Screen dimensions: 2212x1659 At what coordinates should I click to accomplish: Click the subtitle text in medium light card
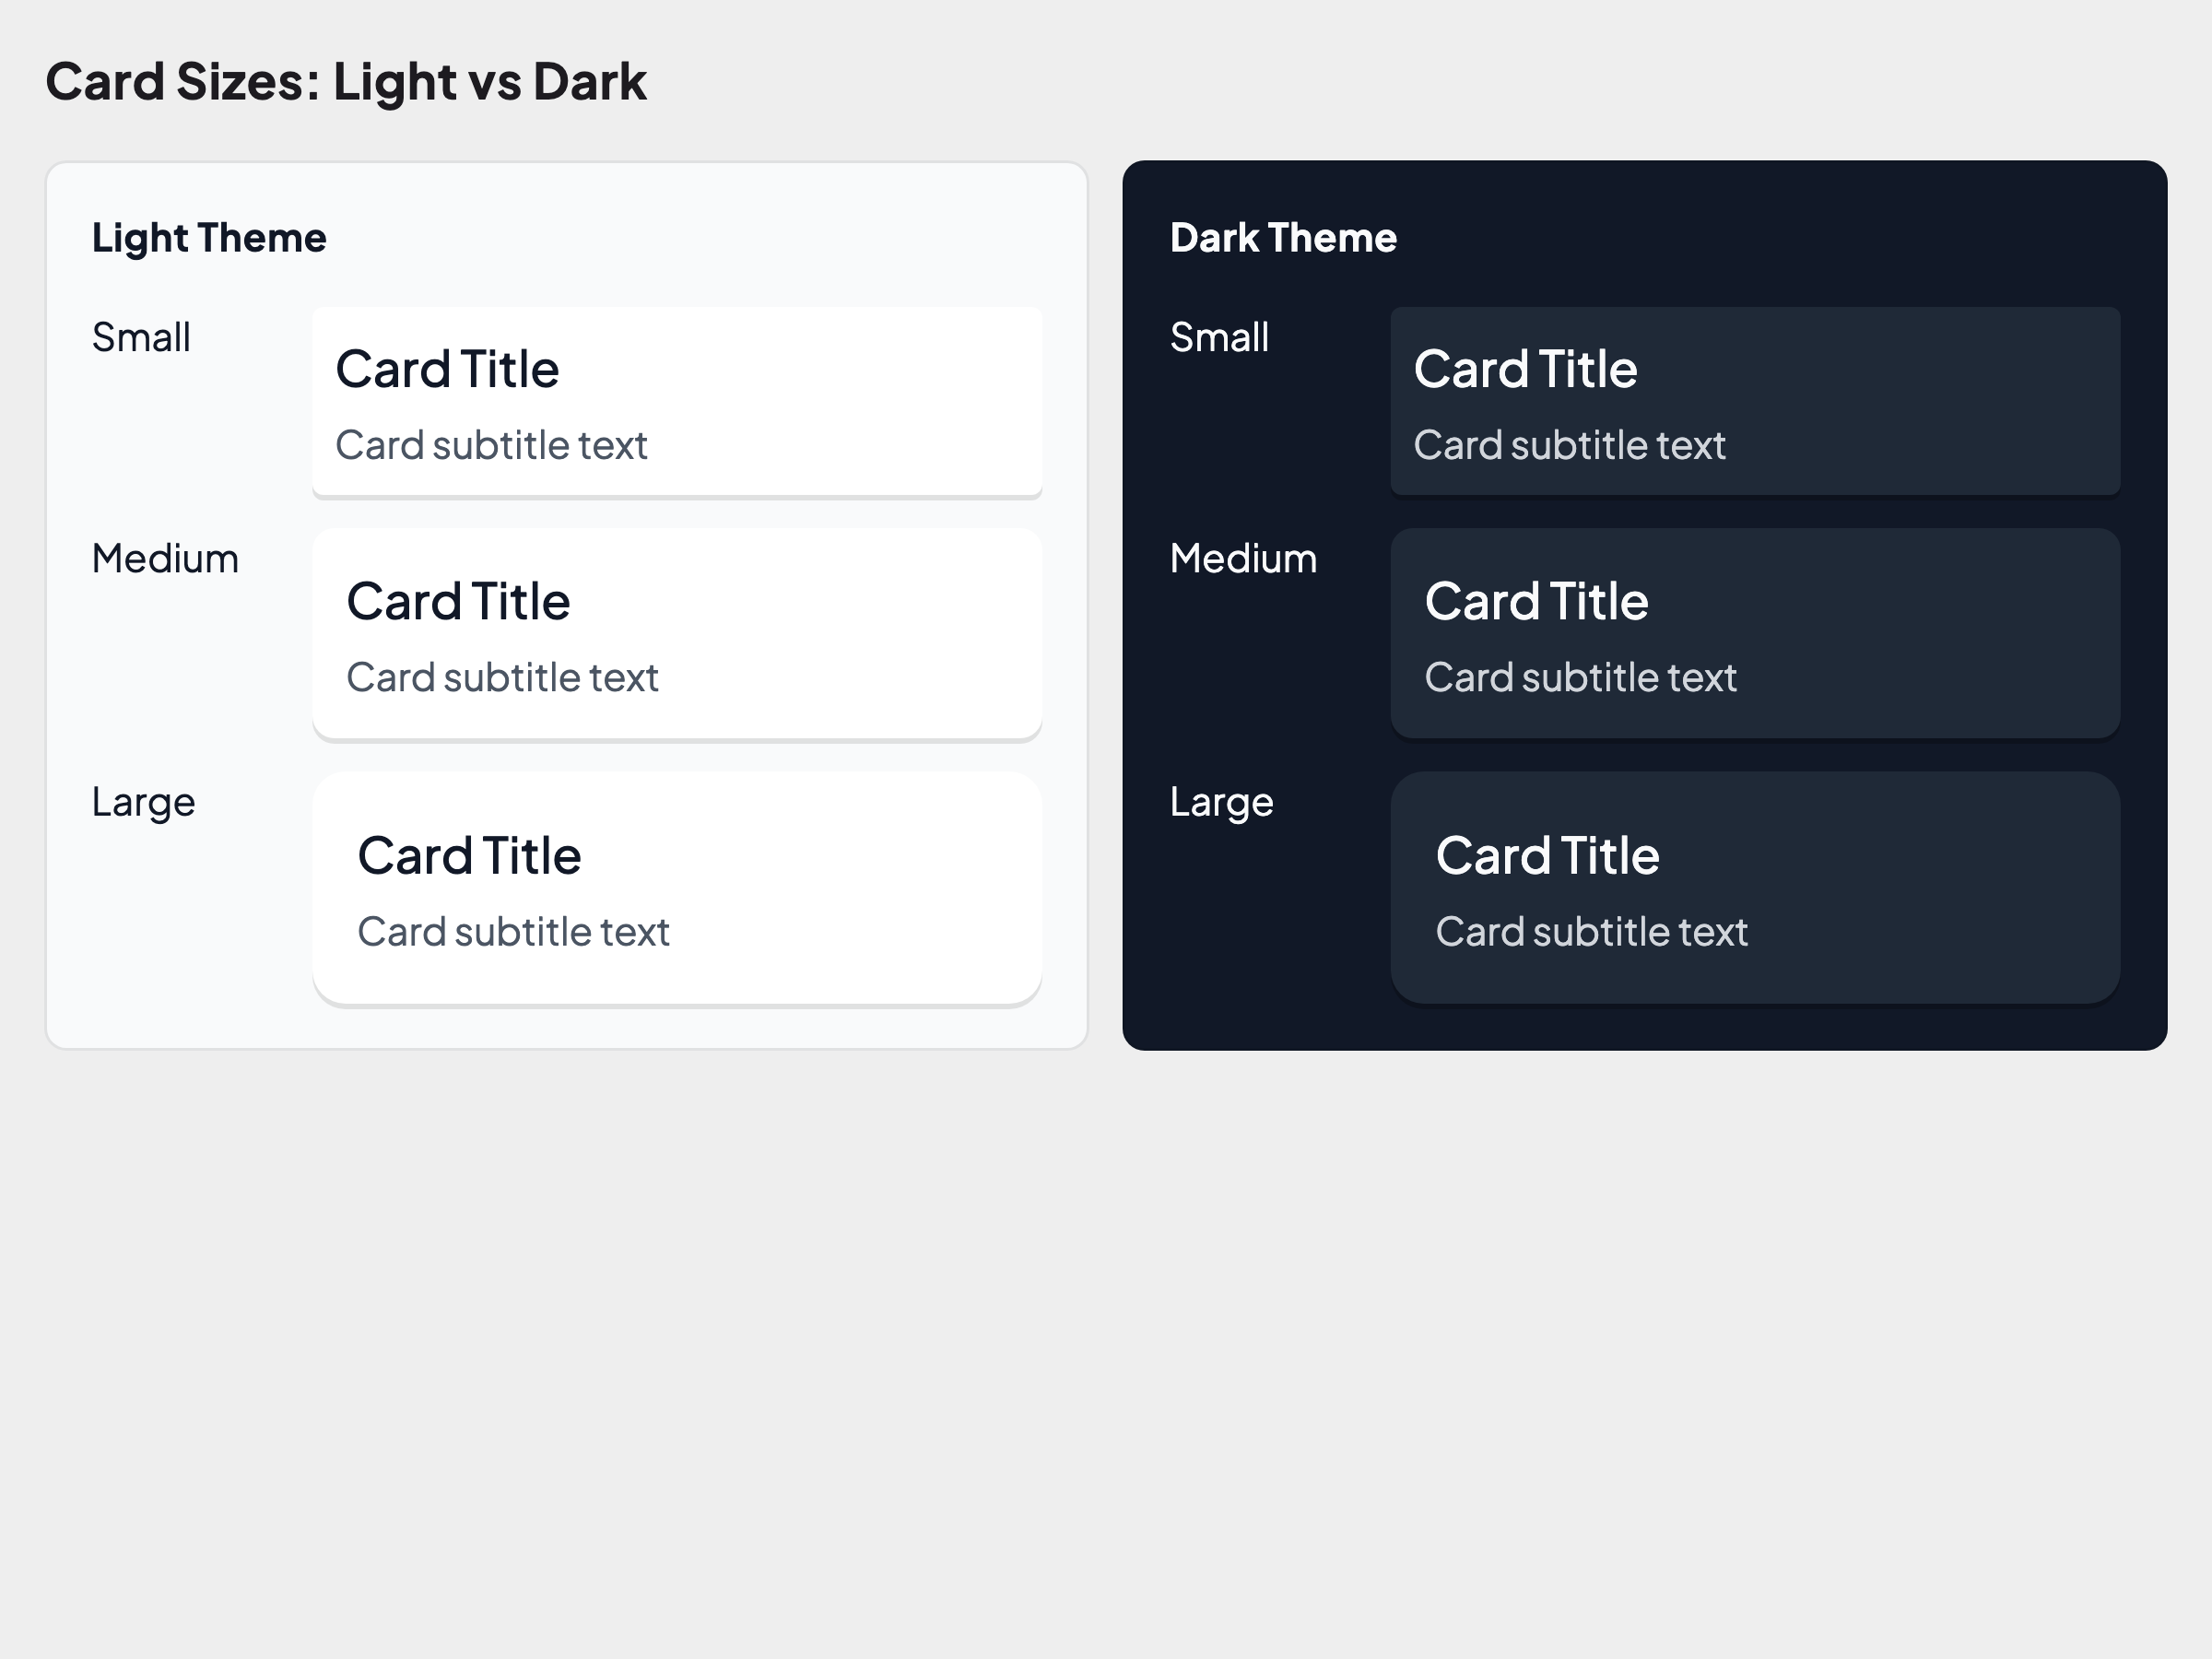502,678
